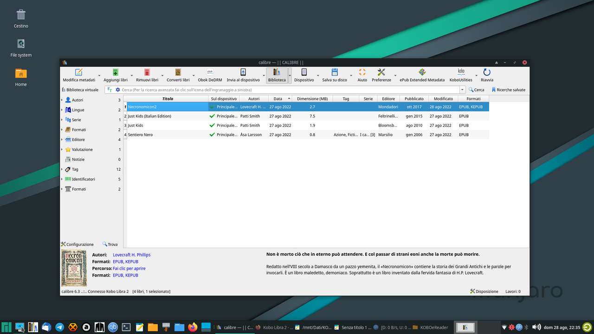The image size is (594, 334).
Task: Expand Lingue tree category
Action: 62,110
